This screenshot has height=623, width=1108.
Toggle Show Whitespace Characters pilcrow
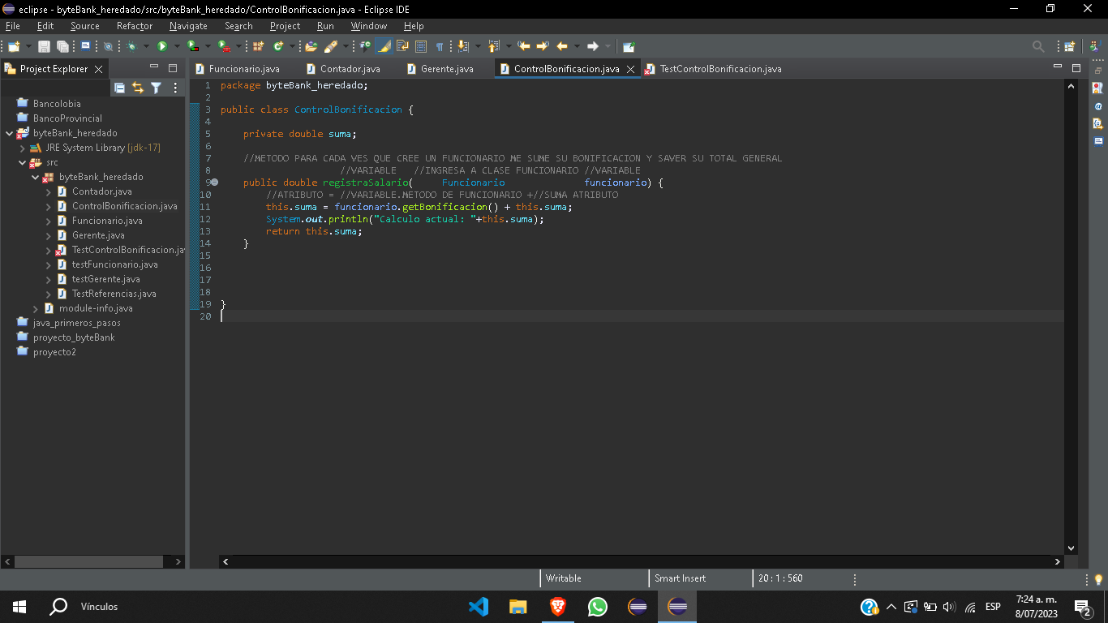coord(440,46)
